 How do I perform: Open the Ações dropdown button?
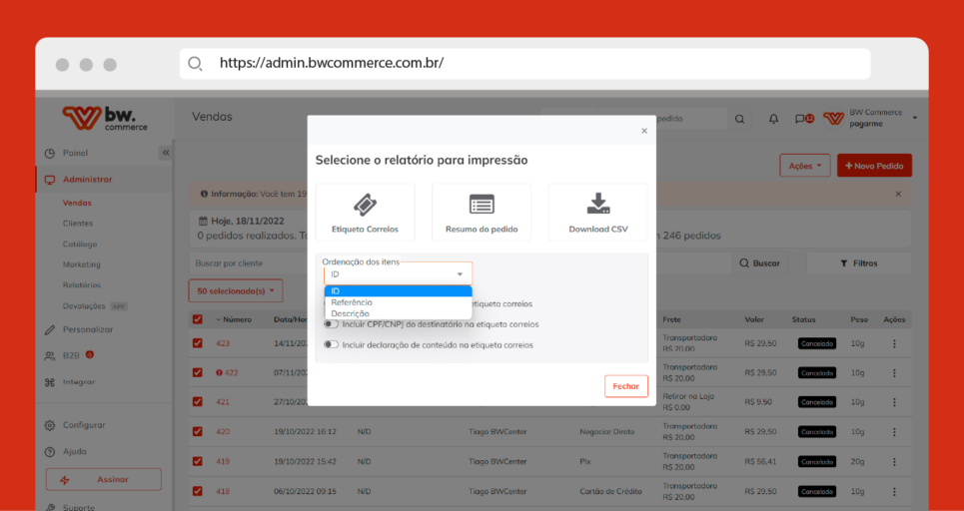(x=805, y=166)
